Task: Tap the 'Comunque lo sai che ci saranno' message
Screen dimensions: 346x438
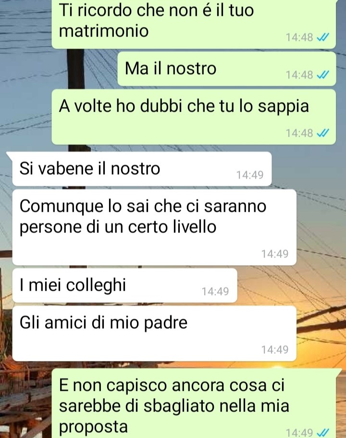Action: pos(154,227)
